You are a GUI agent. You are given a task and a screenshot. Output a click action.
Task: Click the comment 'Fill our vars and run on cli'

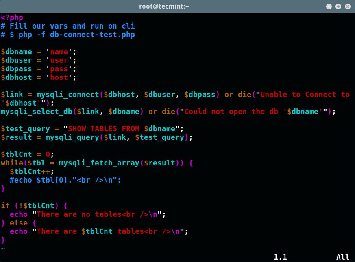click(72, 26)
